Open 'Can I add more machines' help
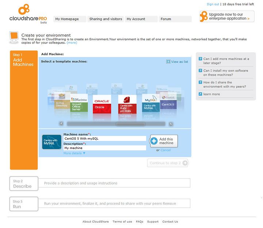This screenshot has width=263, height=228. (x=226, y=61)
